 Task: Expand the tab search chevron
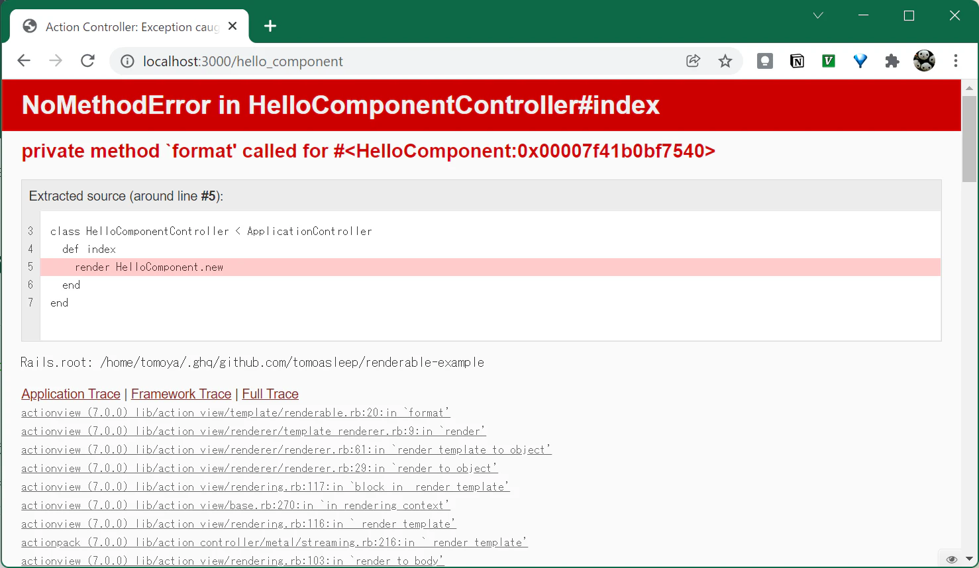tap(818, 15)
